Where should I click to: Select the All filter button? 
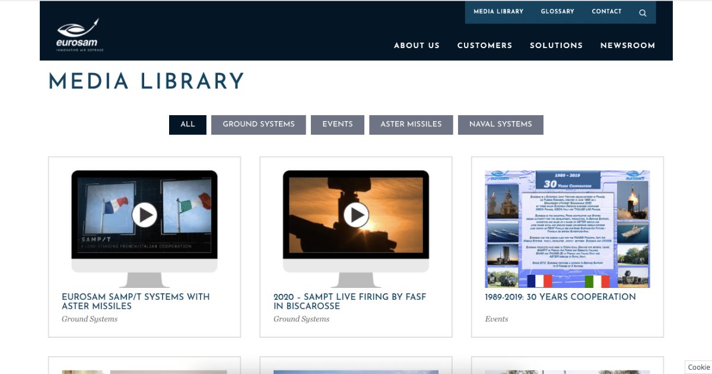pyautogui.click(x=187, y=125)
